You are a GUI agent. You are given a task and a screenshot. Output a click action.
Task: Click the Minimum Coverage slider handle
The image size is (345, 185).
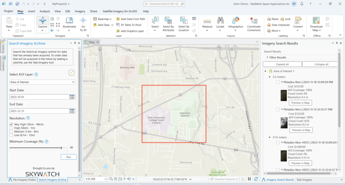[61, 148]
